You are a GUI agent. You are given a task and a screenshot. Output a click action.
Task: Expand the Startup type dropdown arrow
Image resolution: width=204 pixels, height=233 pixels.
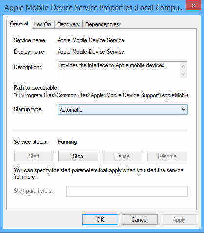pyautogui.click(x=184, y=109)
